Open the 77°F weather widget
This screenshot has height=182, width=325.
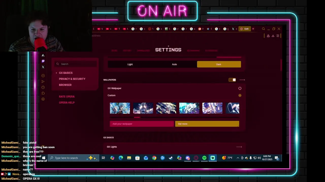(227, 158)
